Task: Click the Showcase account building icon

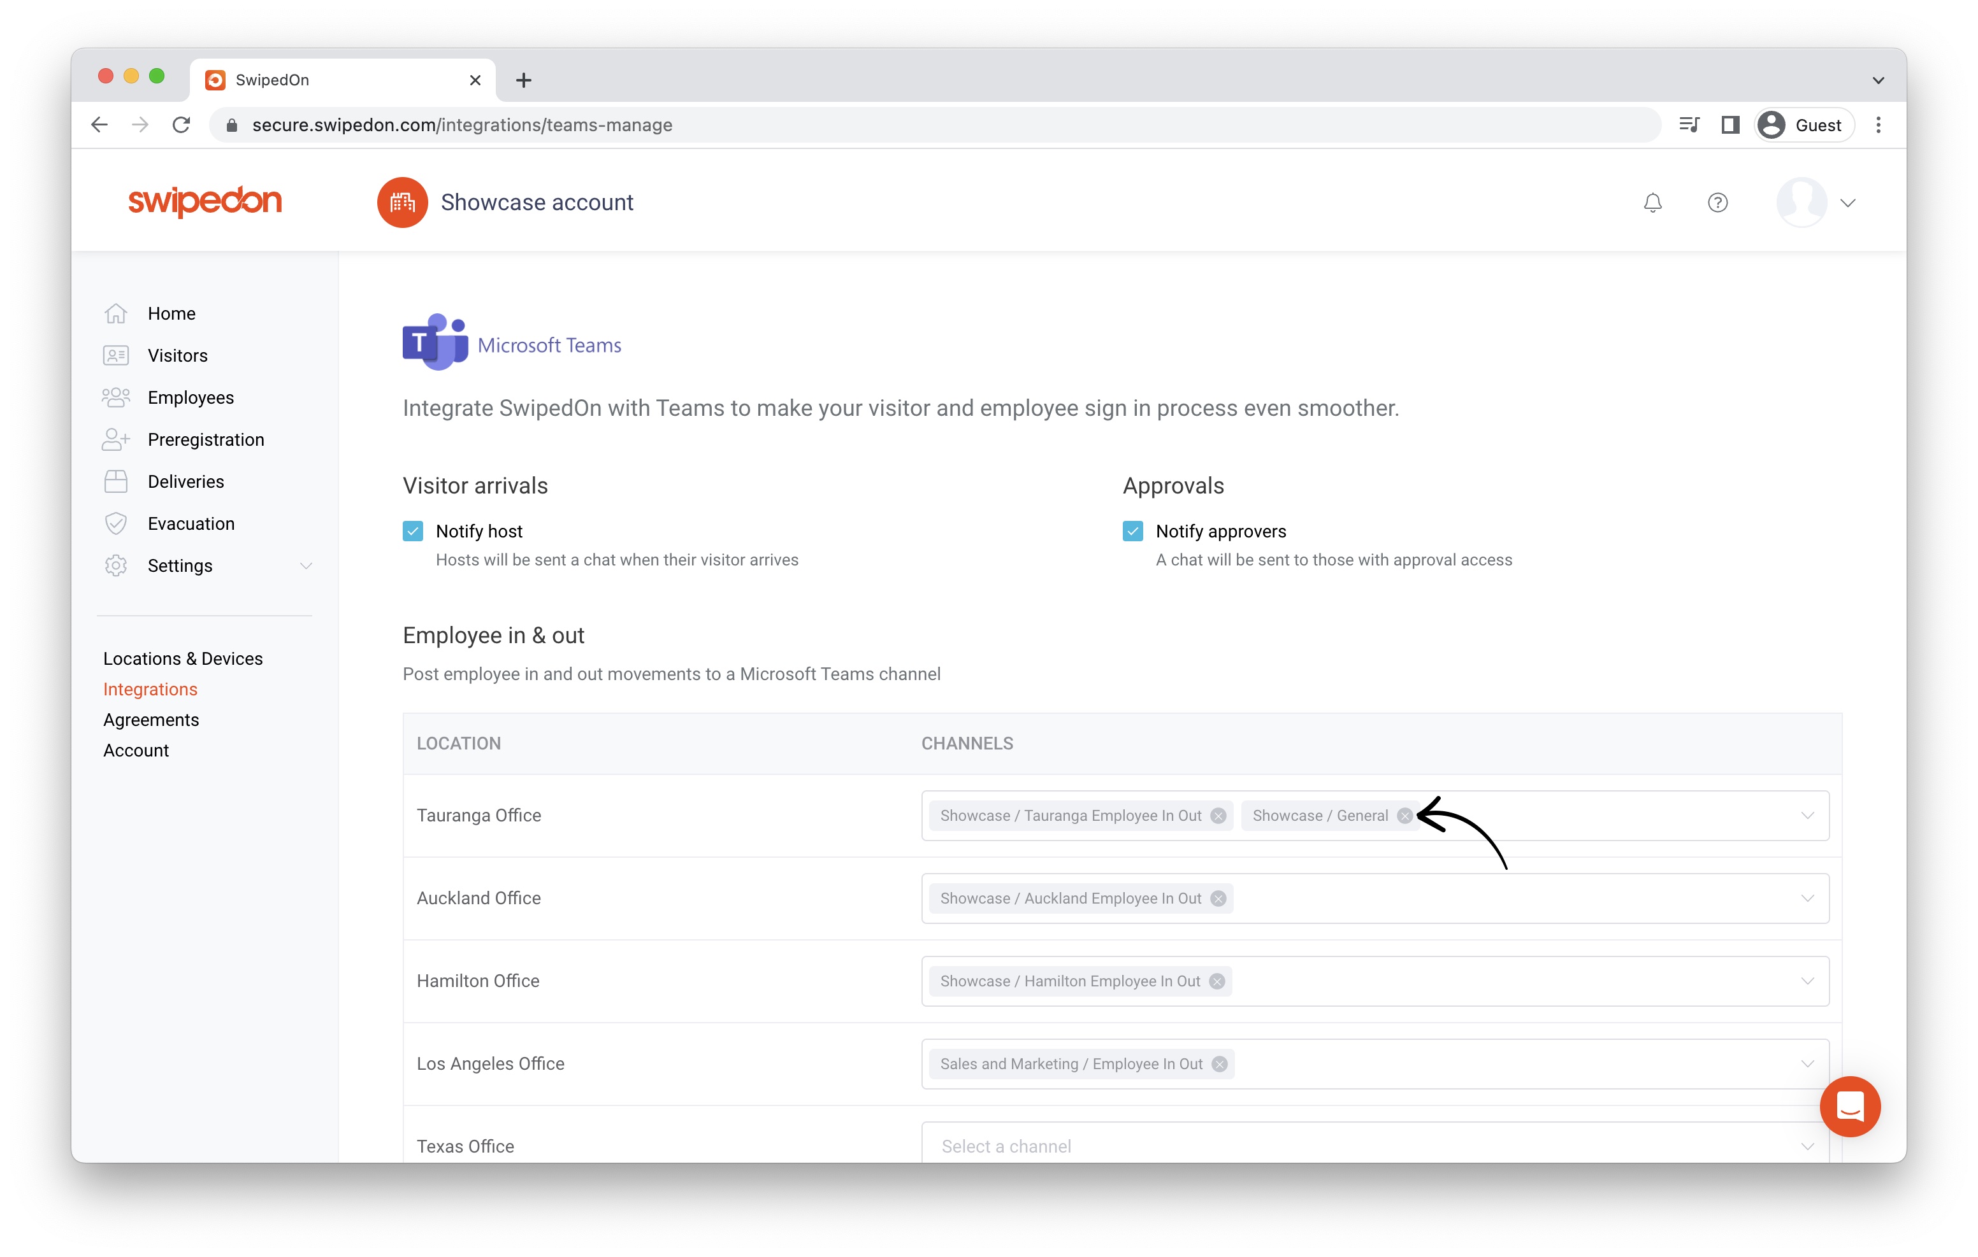Action: pyautogui.click(x=403, y=202)
